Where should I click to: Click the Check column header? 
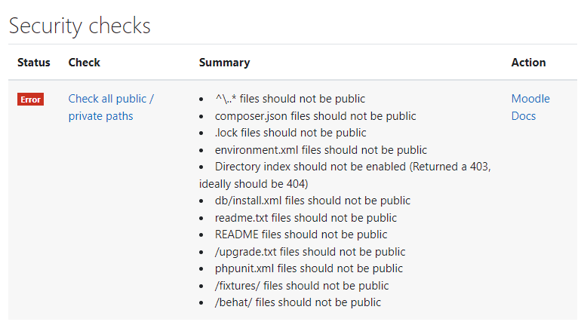(84, 63)
